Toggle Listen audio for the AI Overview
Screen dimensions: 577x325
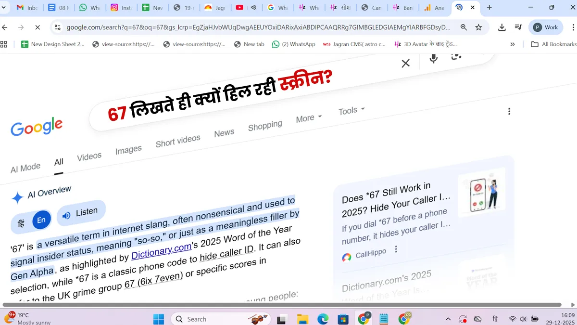click(81, 213)
